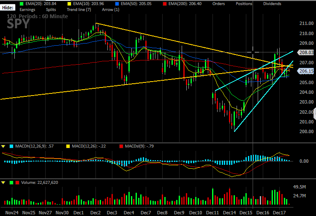
Task: Click the Dec17 date label
Action: (x=279, y=213)
